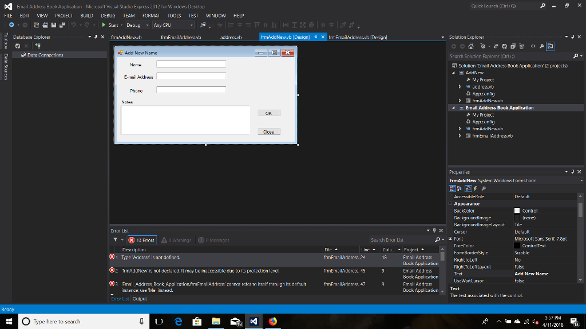
Task: Click the Save All icon in the toolbar
Action: 62,25
